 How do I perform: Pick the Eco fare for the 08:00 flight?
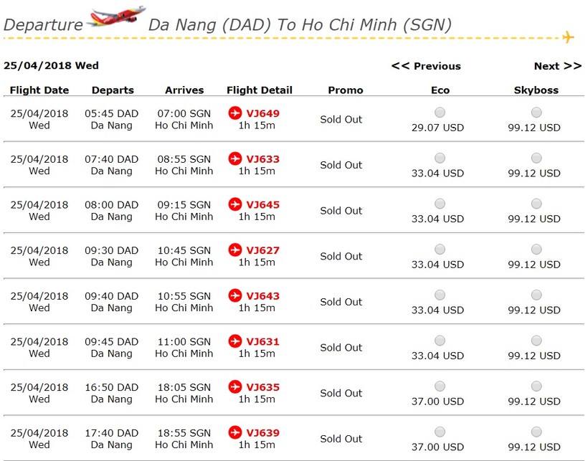[440, 204]
